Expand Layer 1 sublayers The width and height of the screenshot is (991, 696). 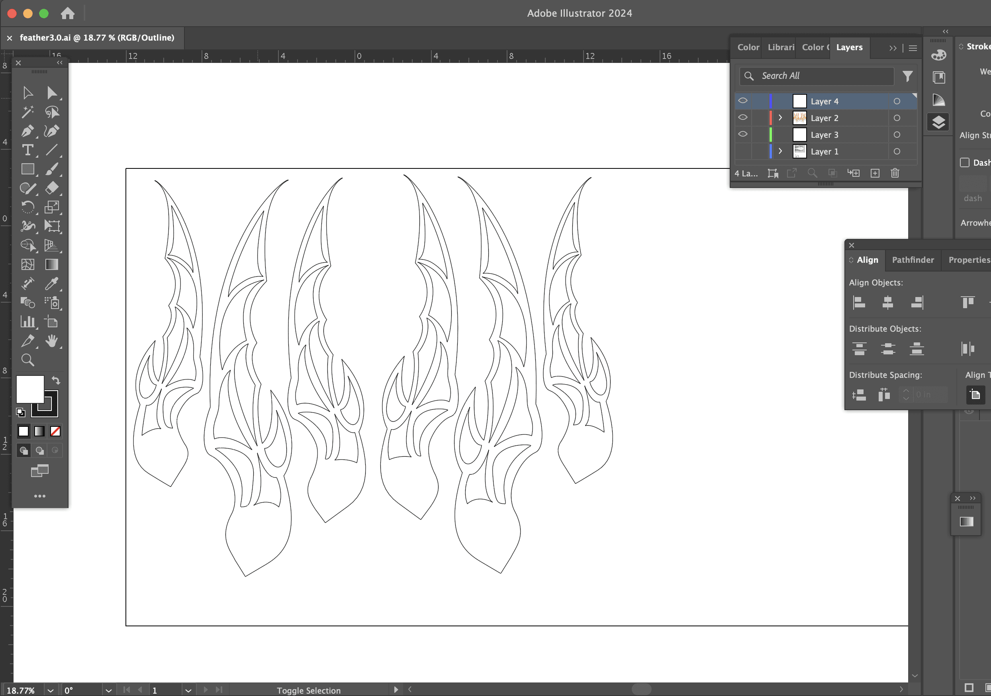[780, 151]
